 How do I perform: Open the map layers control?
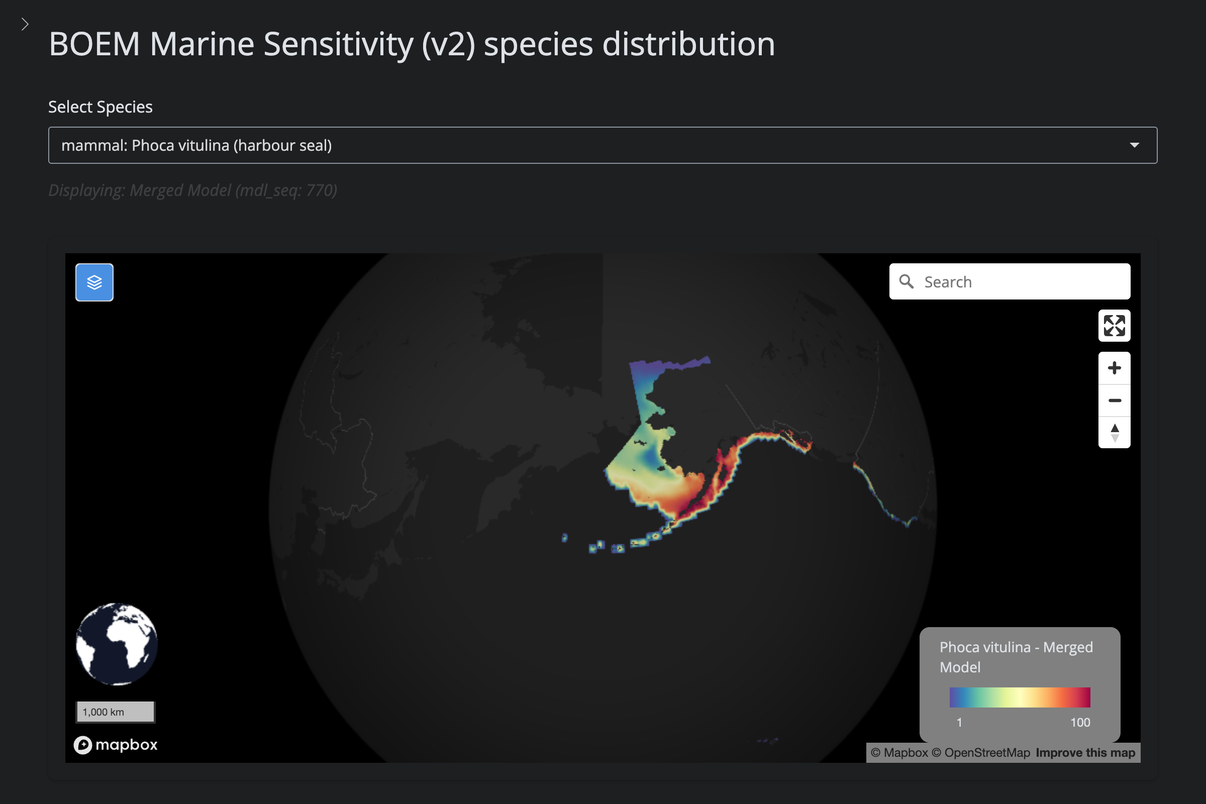click(94, 282)
